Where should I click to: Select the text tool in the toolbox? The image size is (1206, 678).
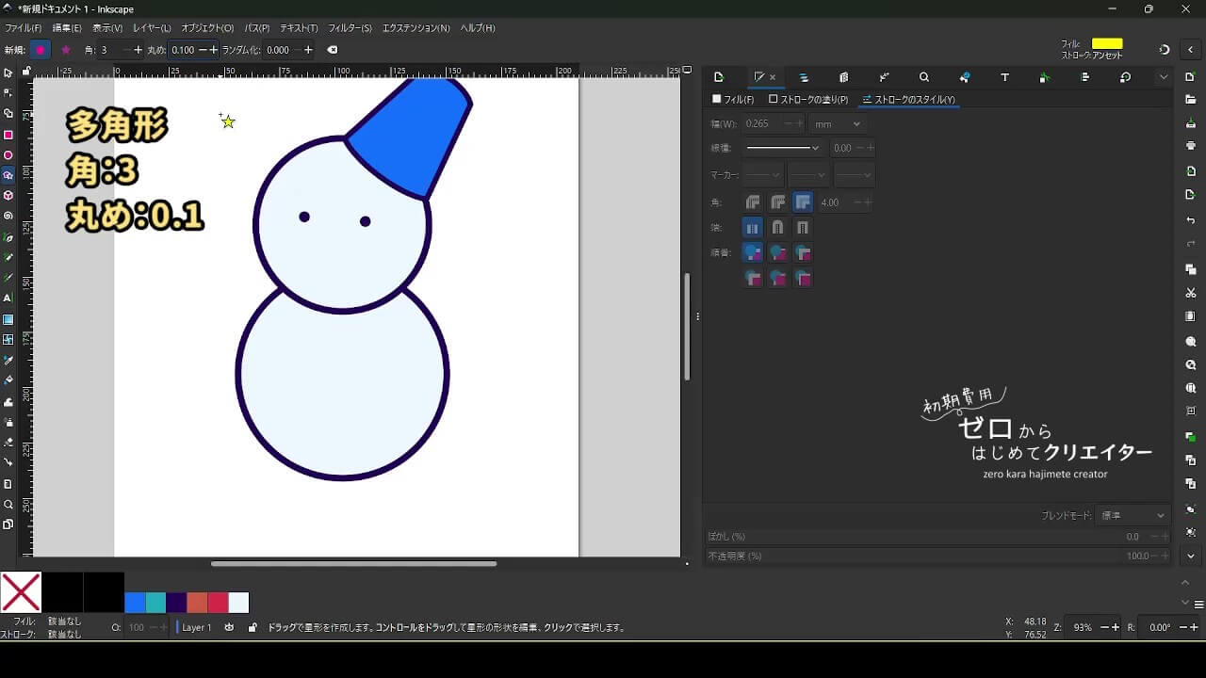8,298
